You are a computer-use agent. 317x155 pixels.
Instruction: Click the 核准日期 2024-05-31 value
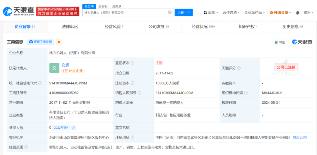(x=271, y=103)
